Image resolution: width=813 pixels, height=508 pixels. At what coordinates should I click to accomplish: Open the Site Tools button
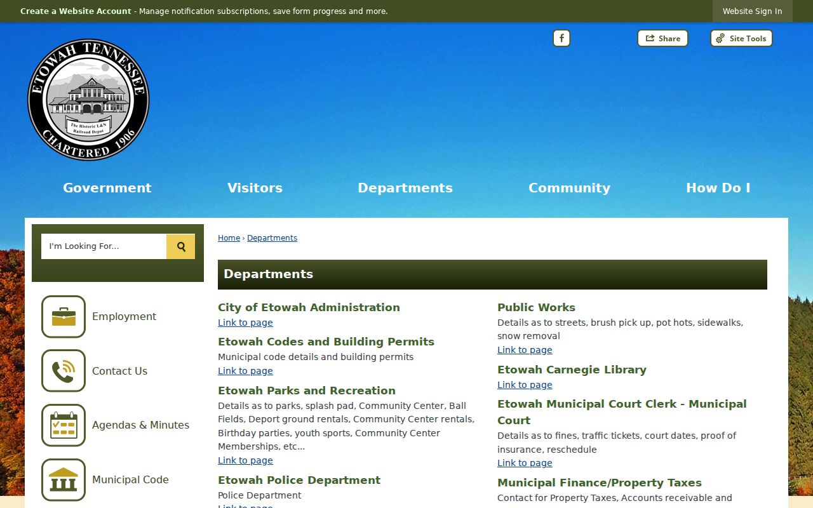(741, 38)
